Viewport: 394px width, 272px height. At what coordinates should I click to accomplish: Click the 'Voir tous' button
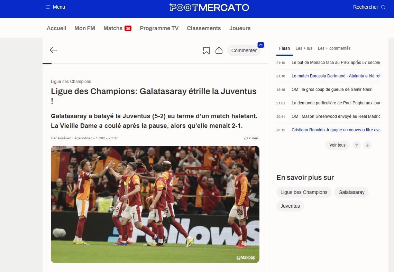[337, 145]
